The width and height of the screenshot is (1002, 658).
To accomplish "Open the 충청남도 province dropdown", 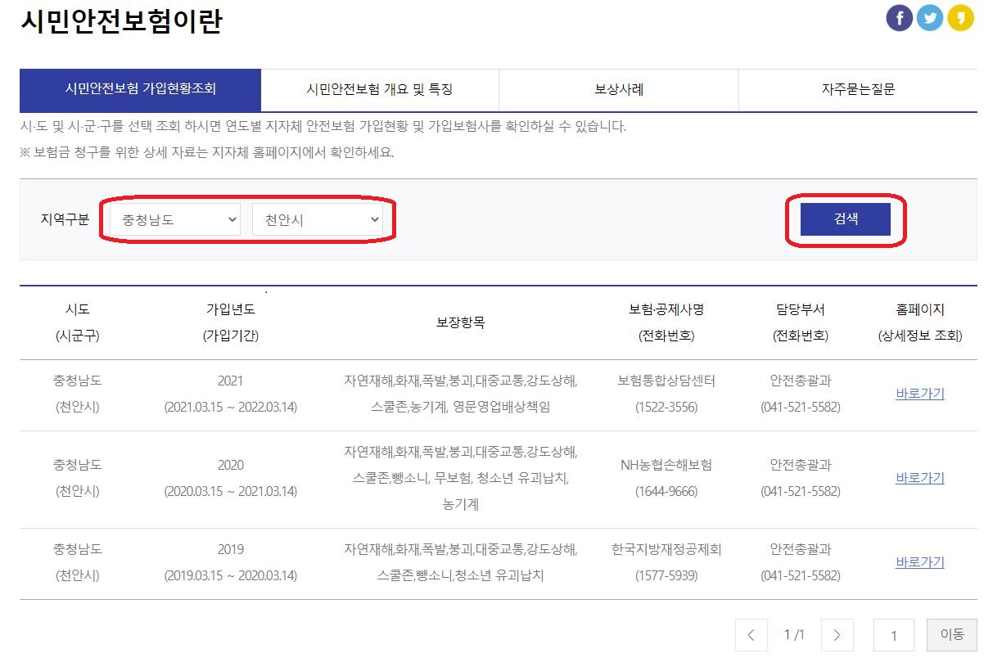I will [x=173, y=219].
